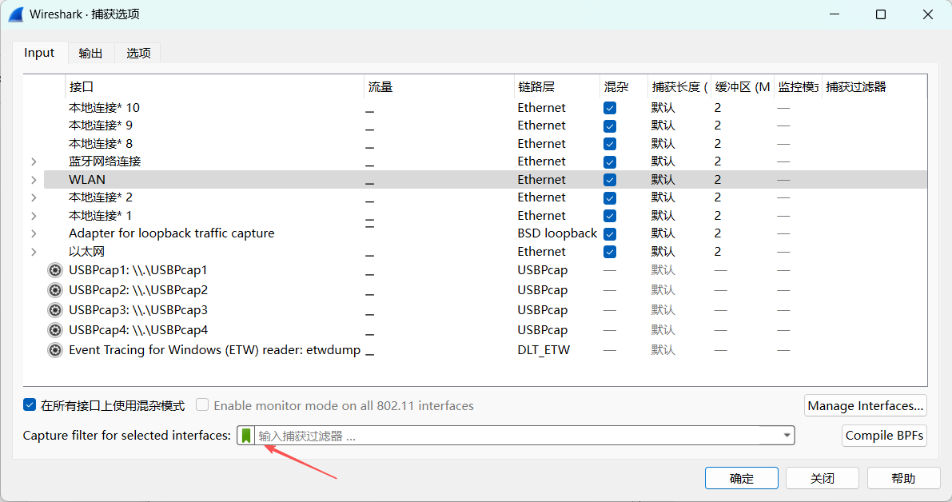Click the DLT_ETW link-layer cell
Screen dimensions: 952x502
pos(544,350)
